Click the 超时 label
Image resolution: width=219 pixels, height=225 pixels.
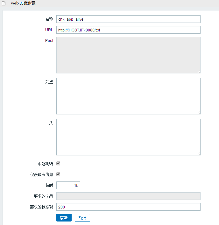pos(49,185)
